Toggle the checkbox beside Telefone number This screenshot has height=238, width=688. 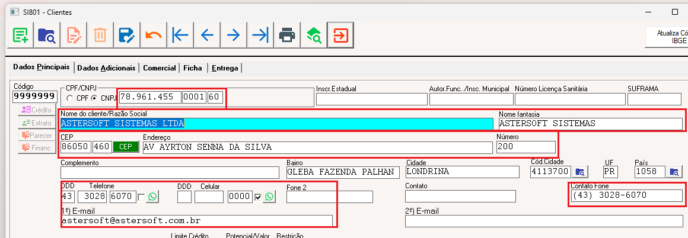[141, 197]
